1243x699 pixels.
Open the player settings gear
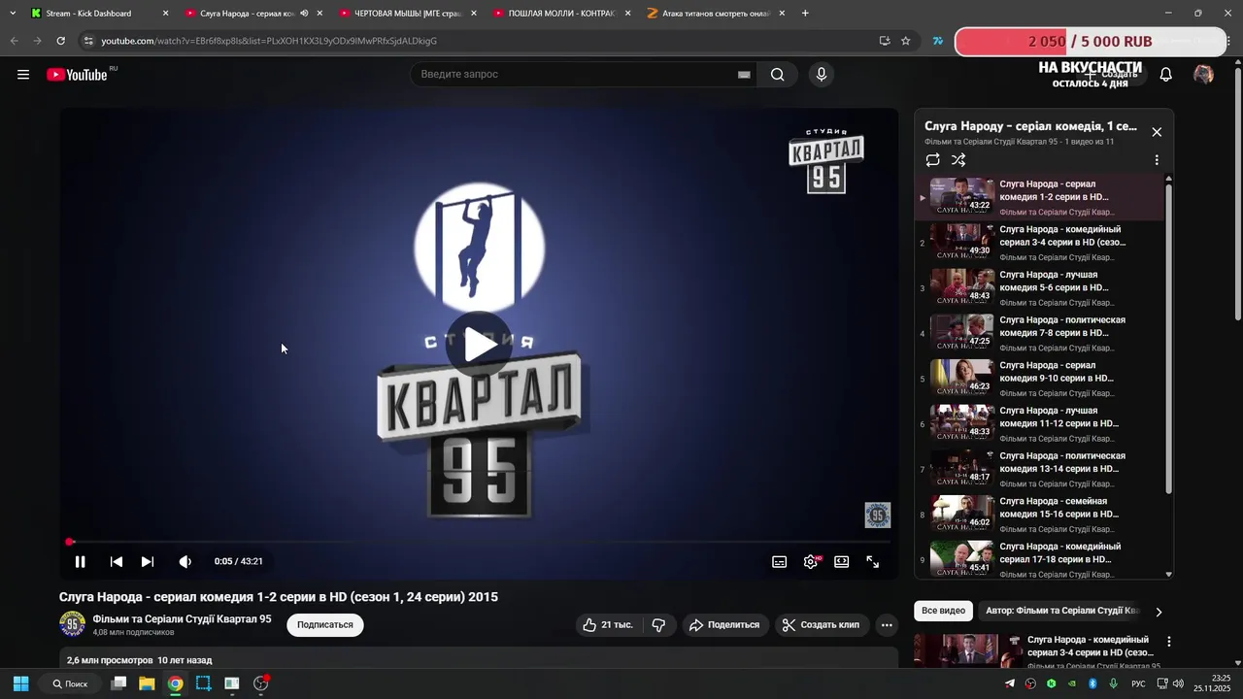coord(811,561)
